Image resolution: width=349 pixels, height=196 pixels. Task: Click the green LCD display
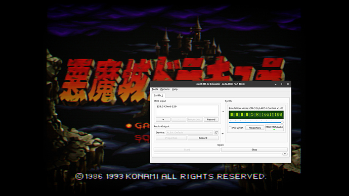coord(256,115)
